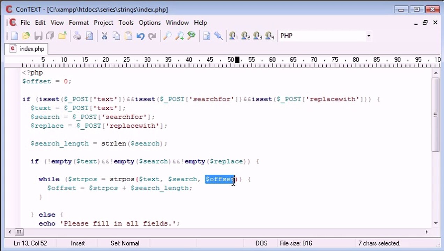This screenshot has width=444, height=251.
Task: Click the 'while' keyword
Action: coord(49,179)
